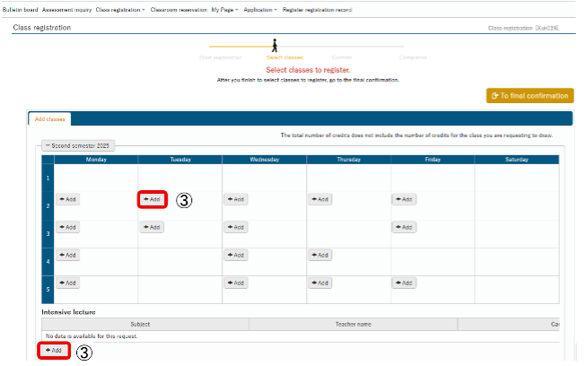
Task: Click Add for Wednesday period 3
Action: (235, 227)
